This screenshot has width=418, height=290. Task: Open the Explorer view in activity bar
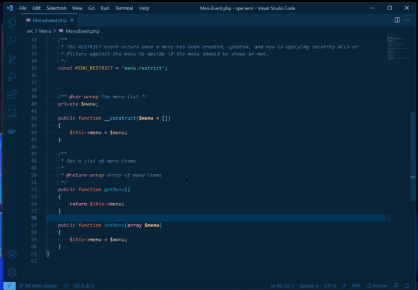12,23
